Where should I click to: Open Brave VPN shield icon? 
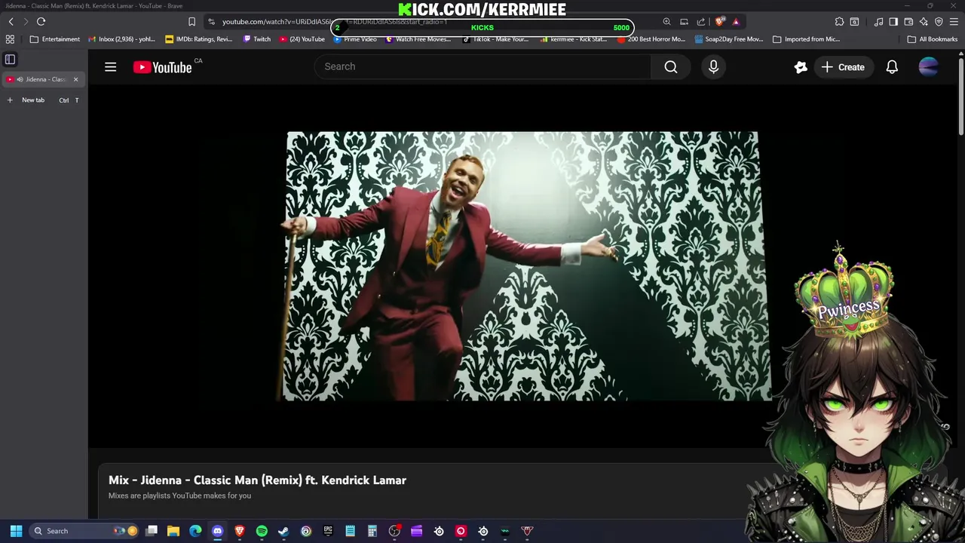pyautogui.click(x=939, y=22)
